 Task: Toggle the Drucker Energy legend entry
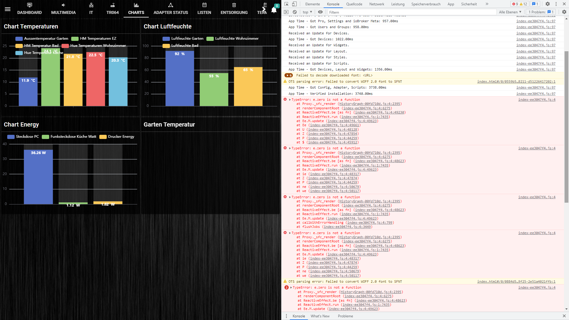coord(117,137)
